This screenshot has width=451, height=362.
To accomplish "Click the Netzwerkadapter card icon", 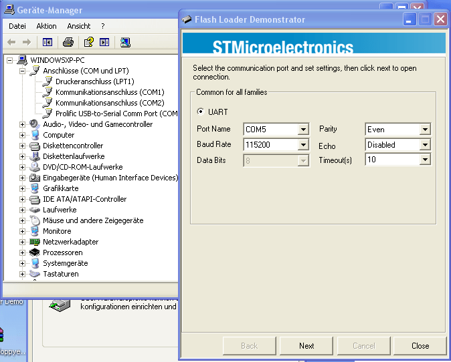I will [35, 242].
